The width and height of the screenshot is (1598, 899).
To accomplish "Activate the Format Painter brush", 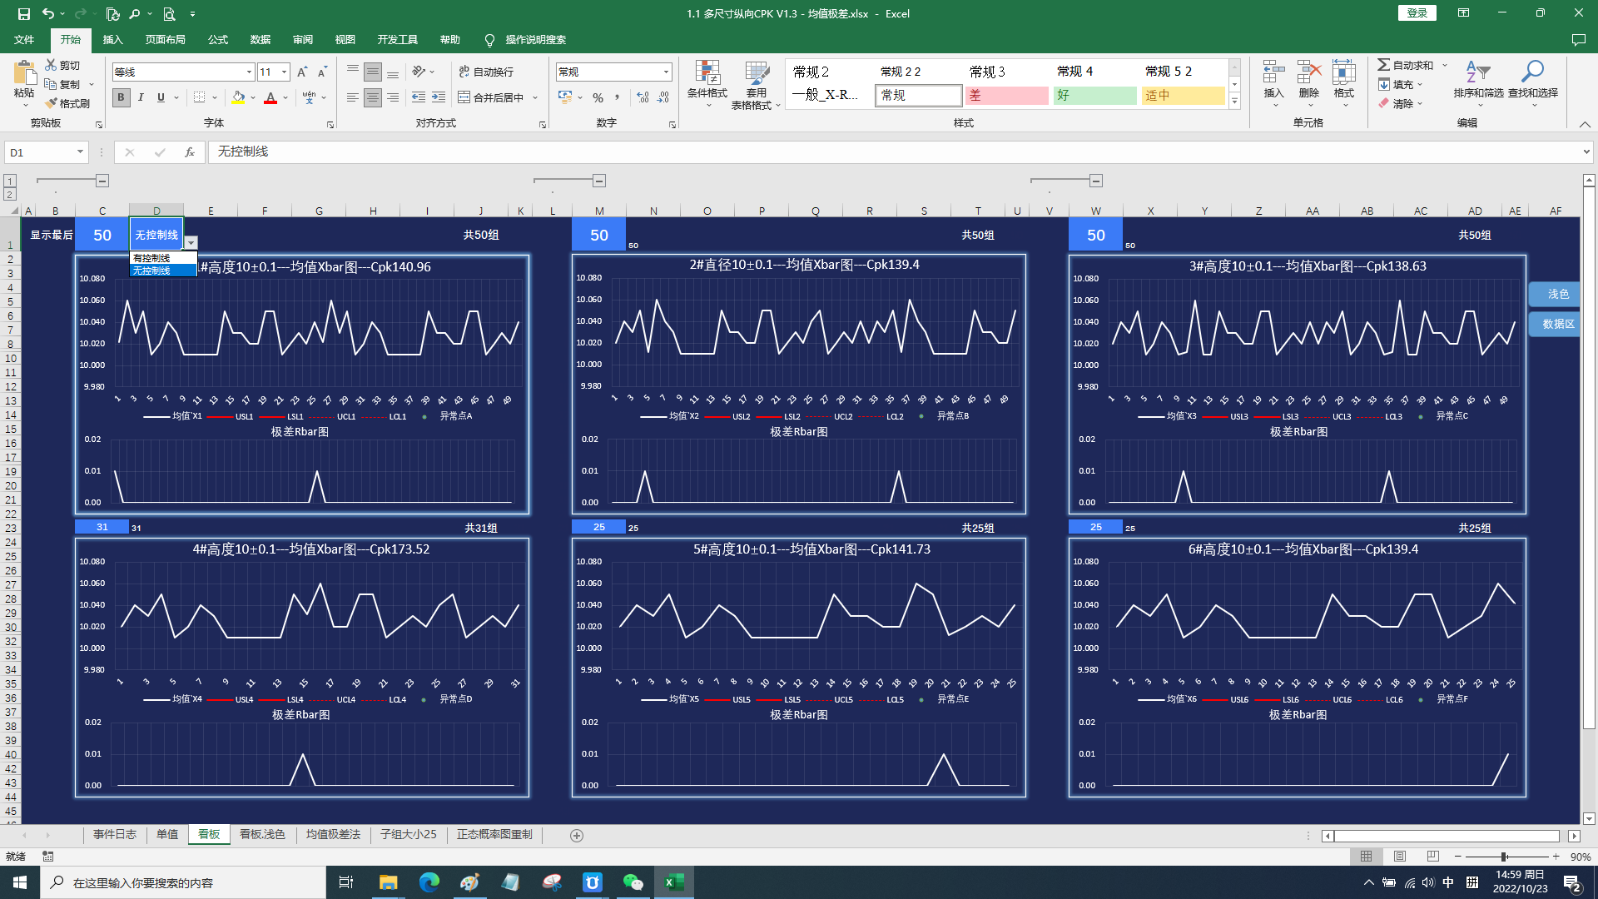I will coord(67,103).
